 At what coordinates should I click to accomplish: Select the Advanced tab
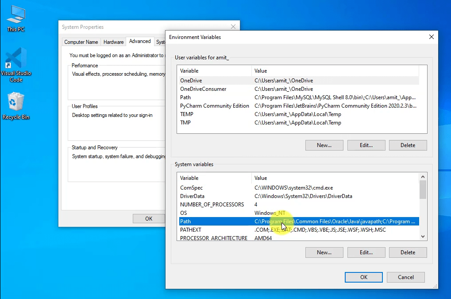click(140, 41)
